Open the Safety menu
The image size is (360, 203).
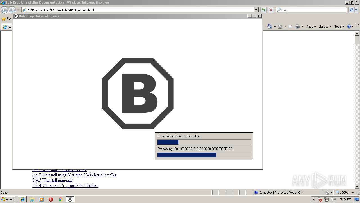click(325, 27)
